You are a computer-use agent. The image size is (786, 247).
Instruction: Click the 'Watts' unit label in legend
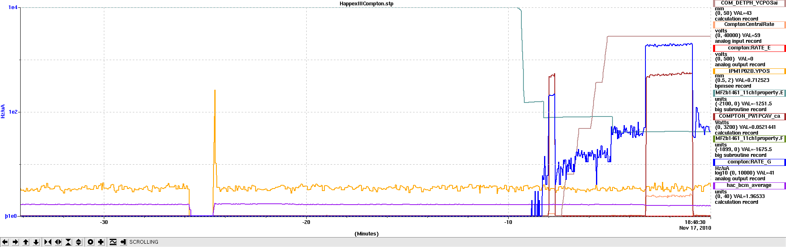(722, 123)
